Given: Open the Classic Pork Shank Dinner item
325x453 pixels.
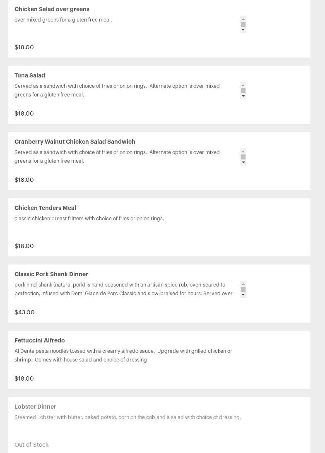Looking at the screenshot, I should point(51,274).
